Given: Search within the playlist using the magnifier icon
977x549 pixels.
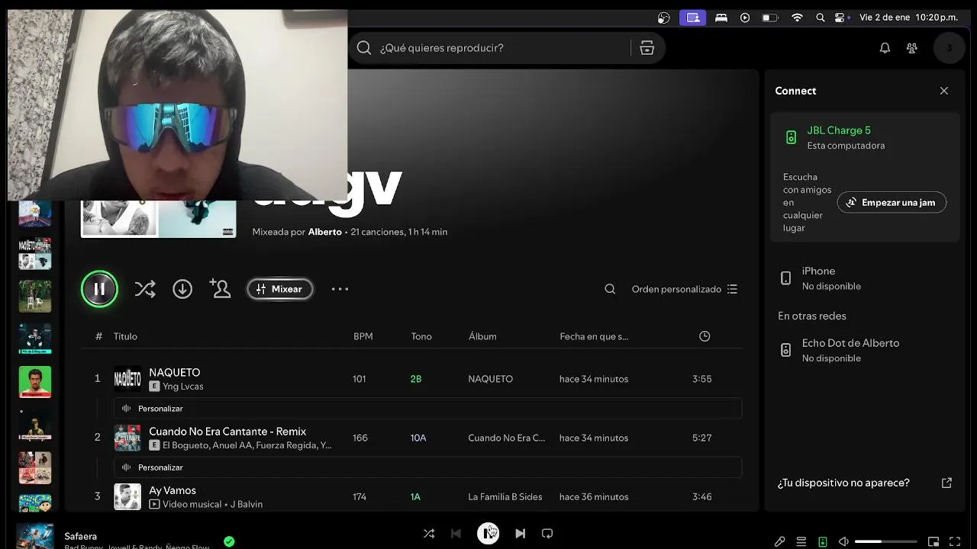Looking at the screenshot, I should tap(610, 289).
